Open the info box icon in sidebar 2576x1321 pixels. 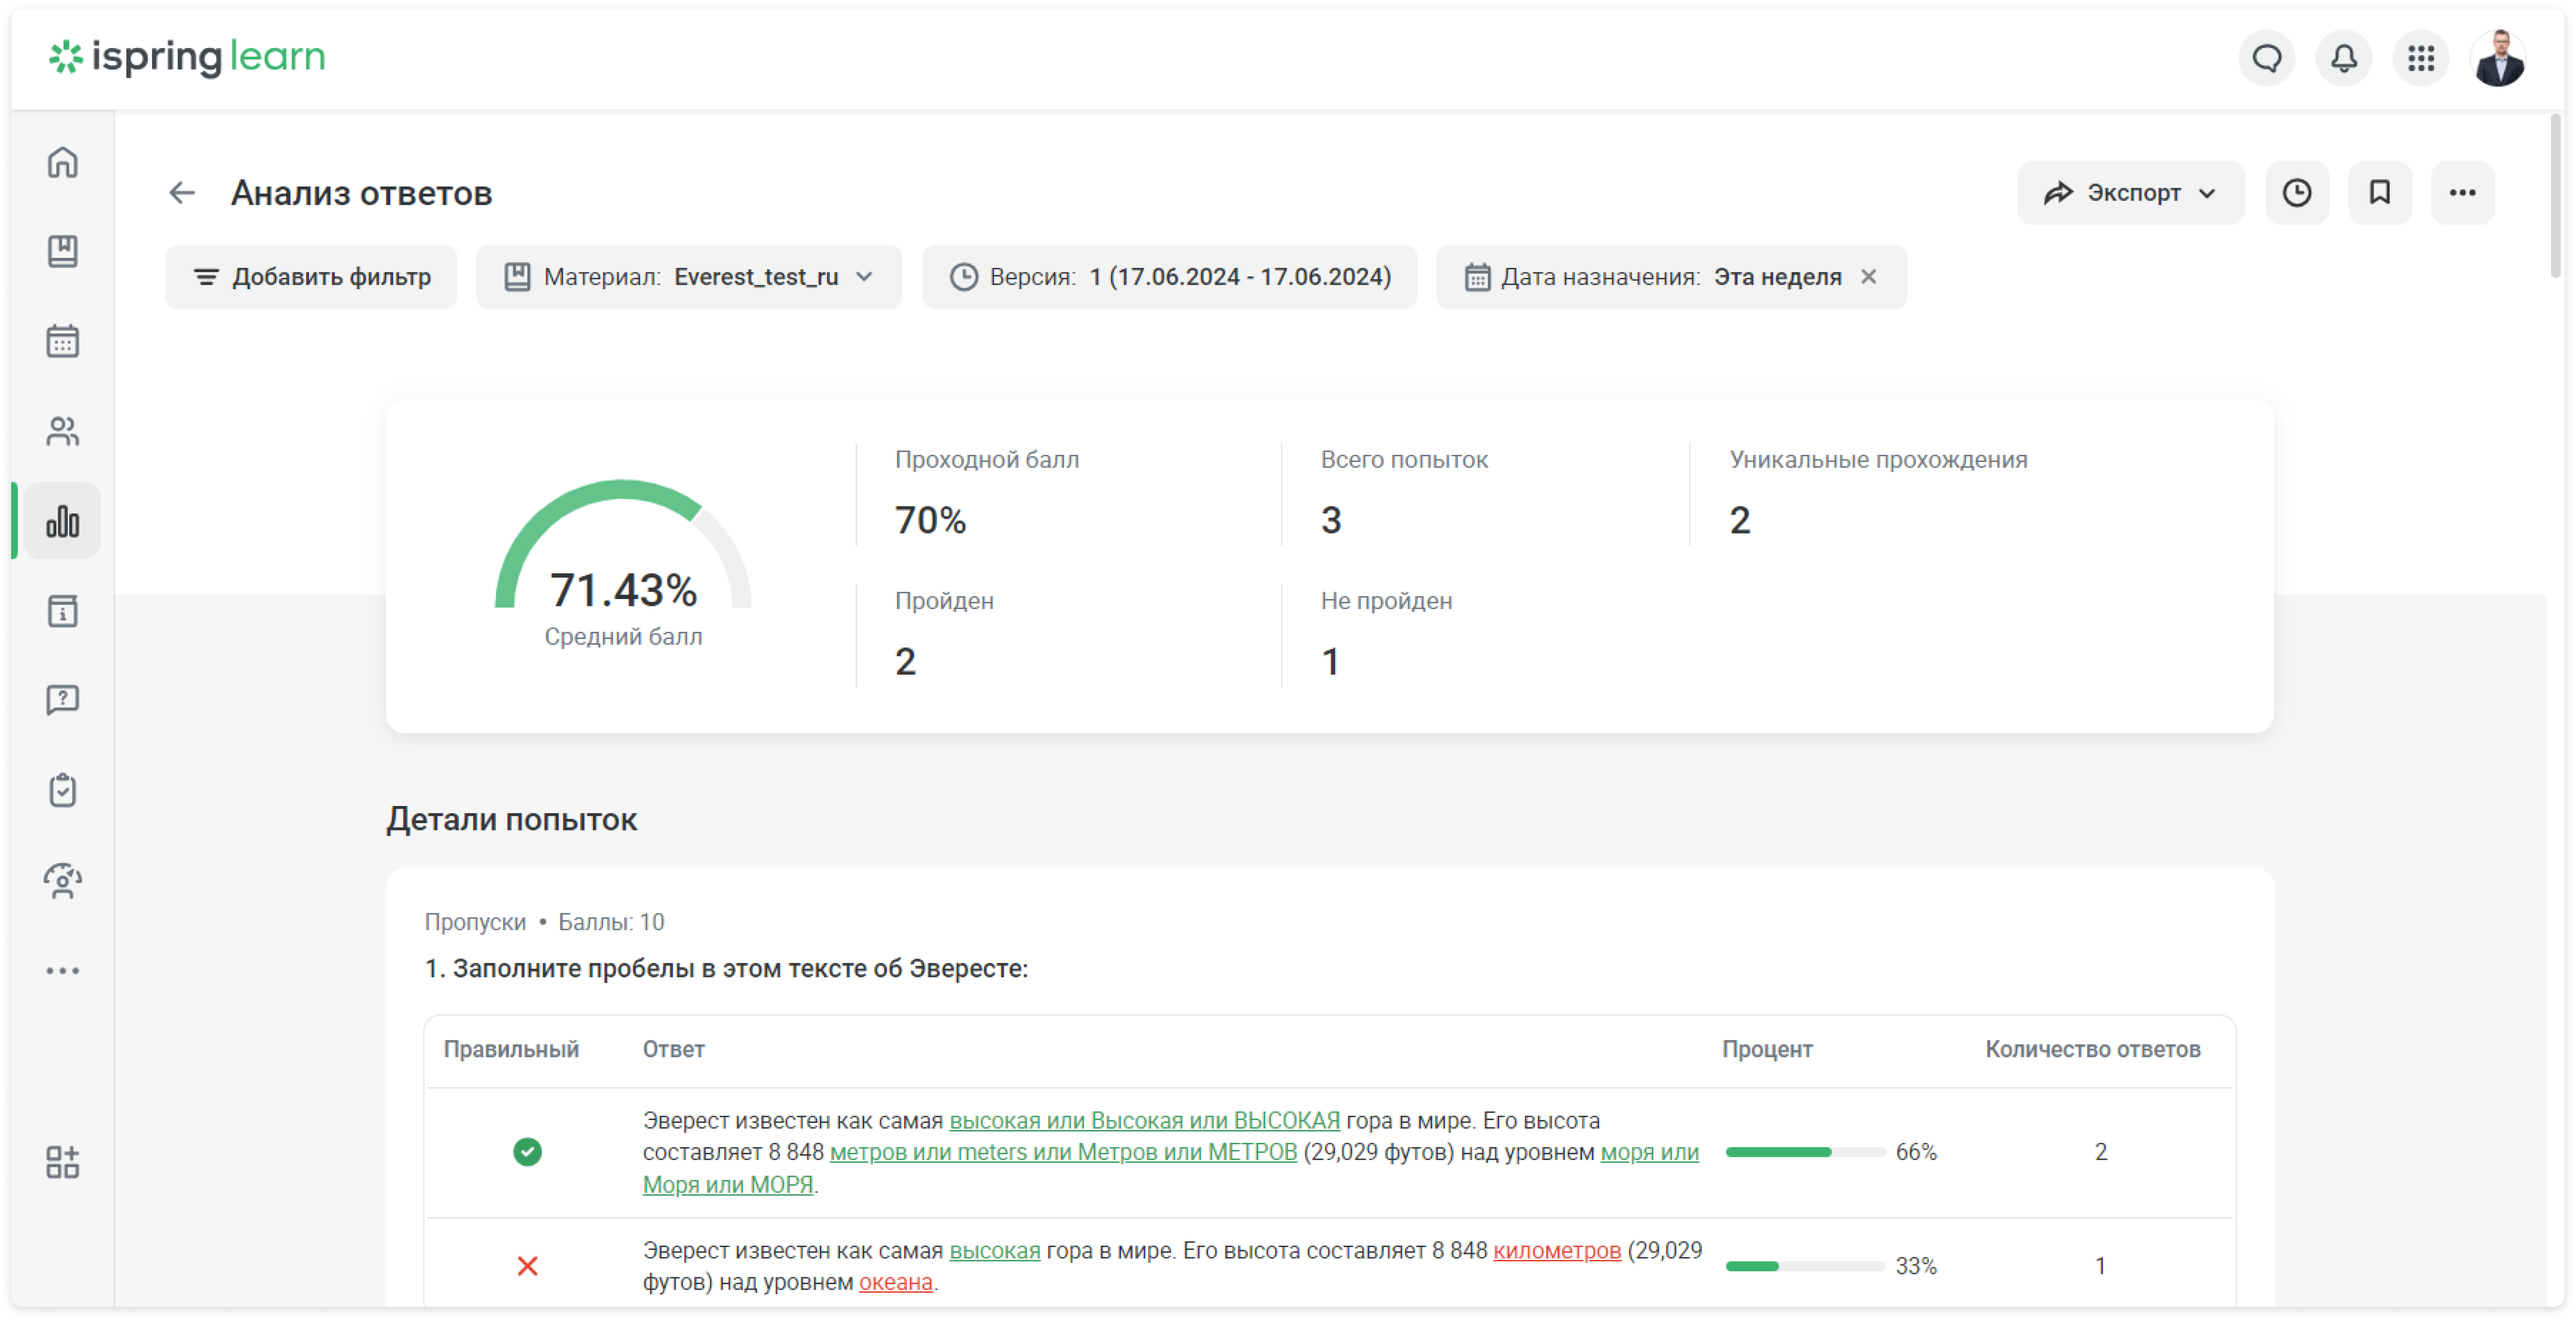click(x=63, y=611)
